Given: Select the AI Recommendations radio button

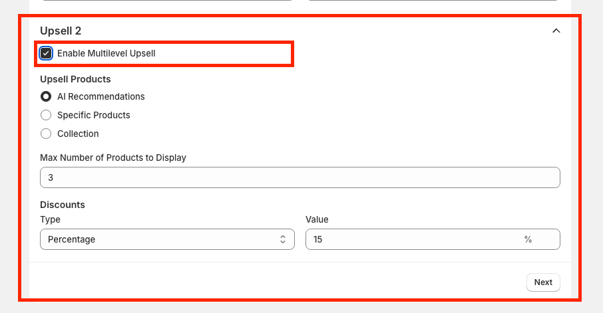Looking at the screenshot, I should [46, 96].
